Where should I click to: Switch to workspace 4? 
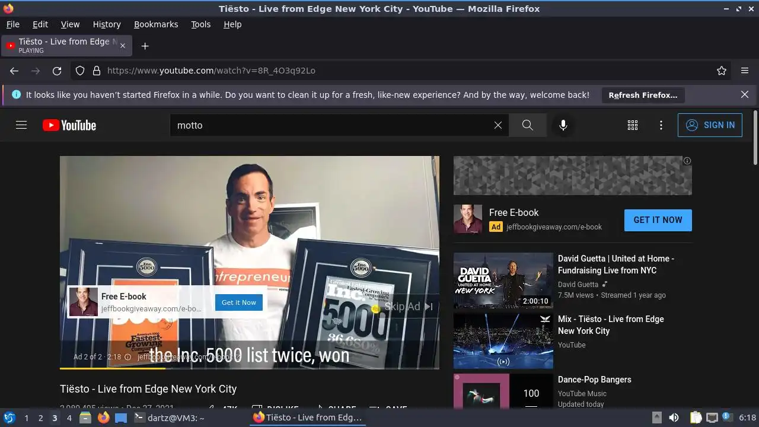[x=69, y=418]
